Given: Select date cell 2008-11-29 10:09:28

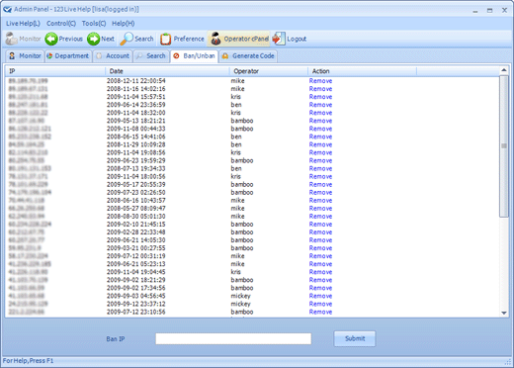Looking at the screenshot, I should click(x=136, y=144).
